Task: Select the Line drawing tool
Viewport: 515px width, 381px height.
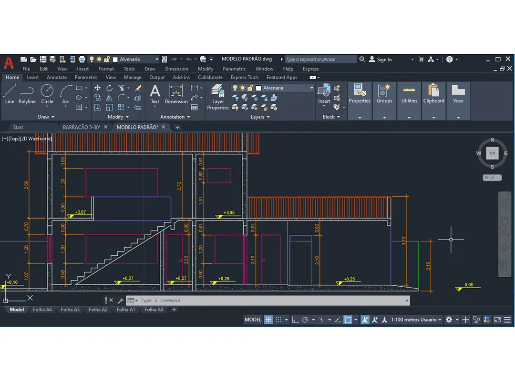Action: click(10, 93)
